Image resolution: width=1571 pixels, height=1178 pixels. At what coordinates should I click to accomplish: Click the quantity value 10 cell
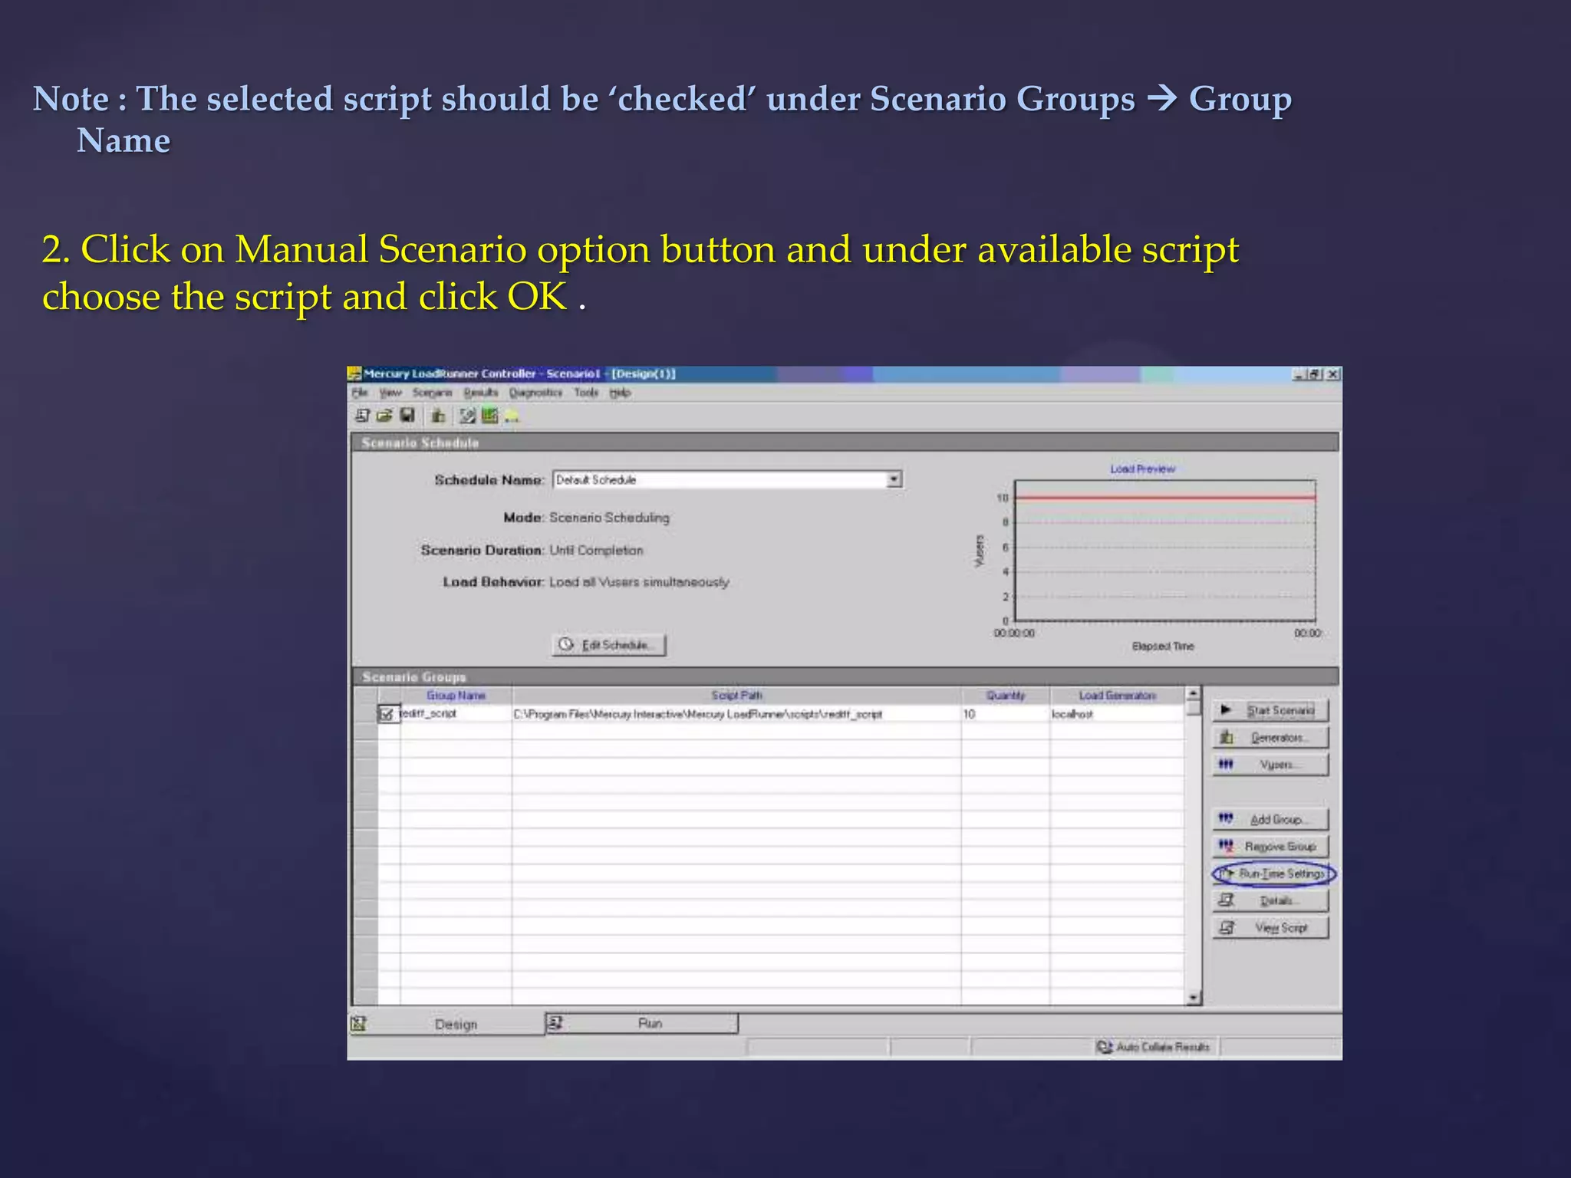pos(1006,714)
